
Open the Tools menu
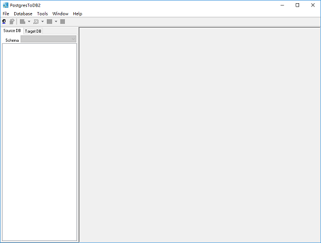42,14
